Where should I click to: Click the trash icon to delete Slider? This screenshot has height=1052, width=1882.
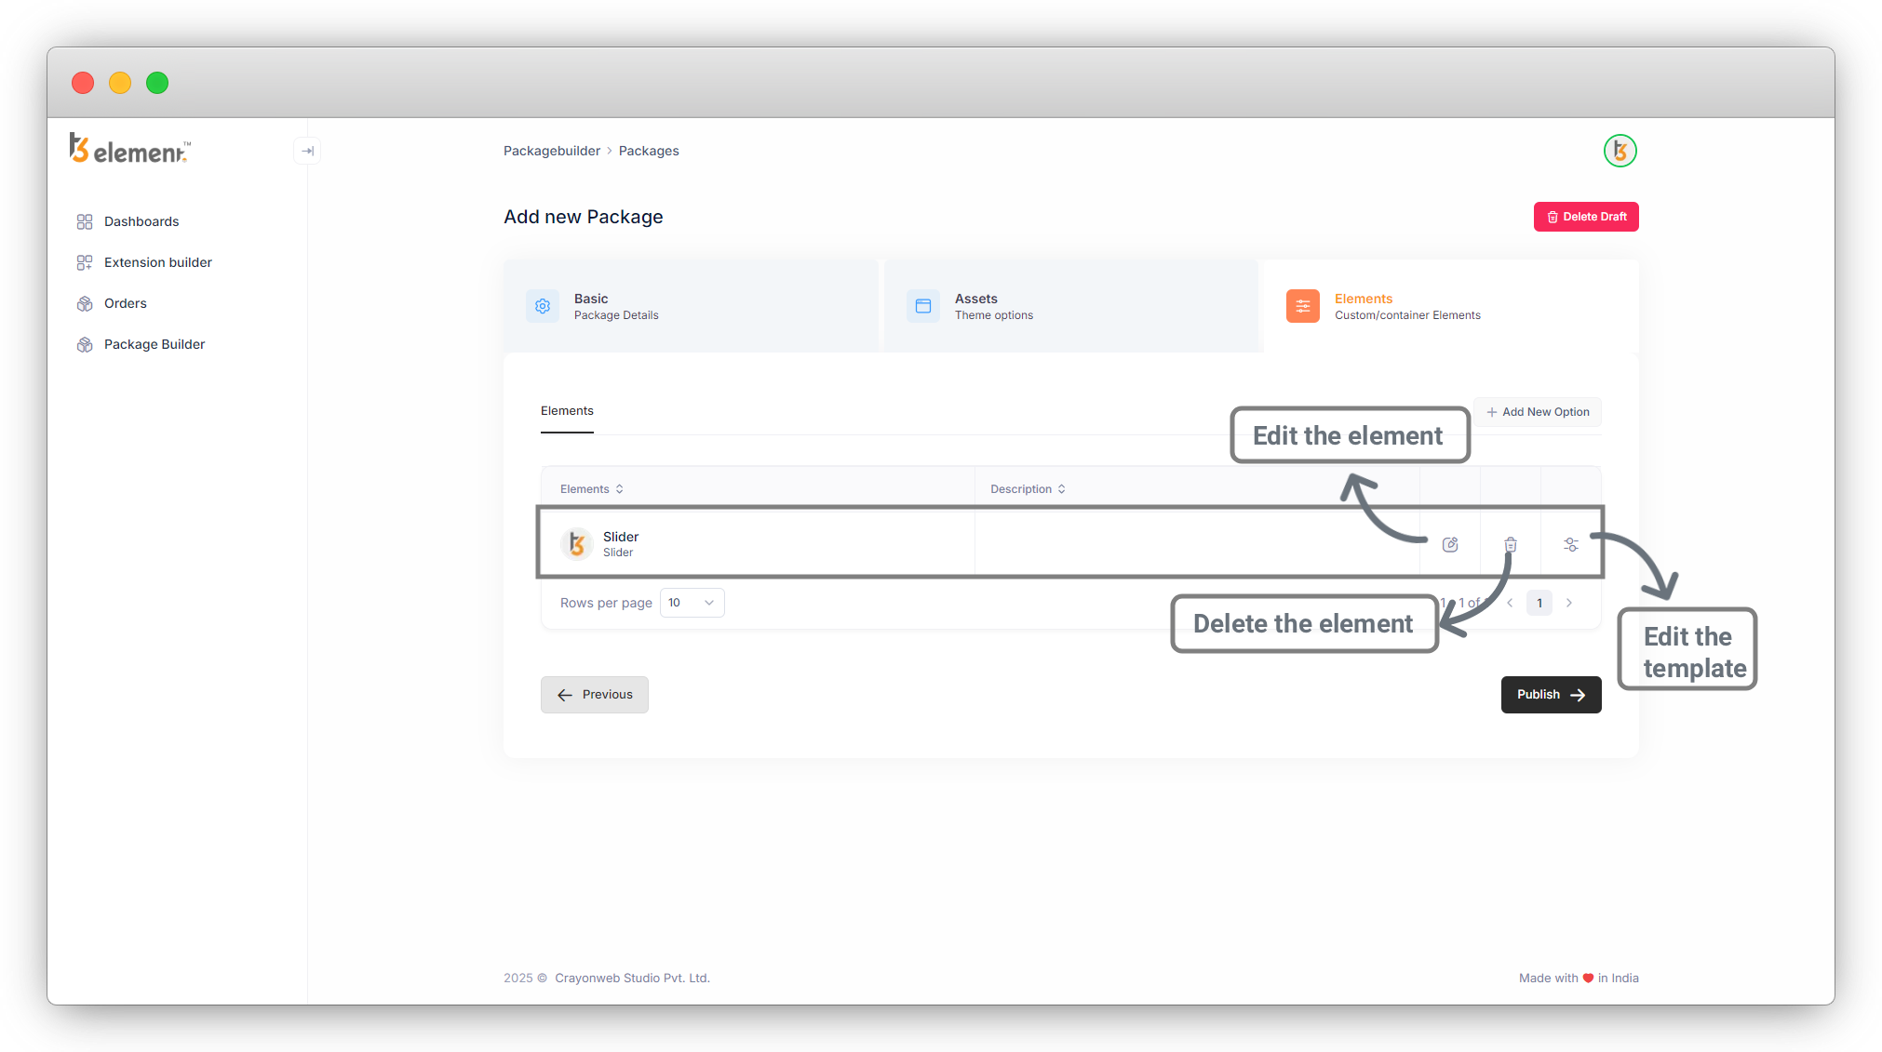(1511, 545)
